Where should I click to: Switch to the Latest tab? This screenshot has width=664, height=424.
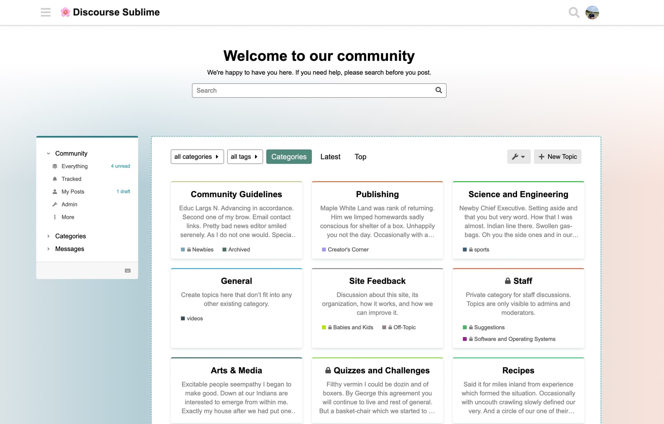pyautogui.click(x=330, y=157)
